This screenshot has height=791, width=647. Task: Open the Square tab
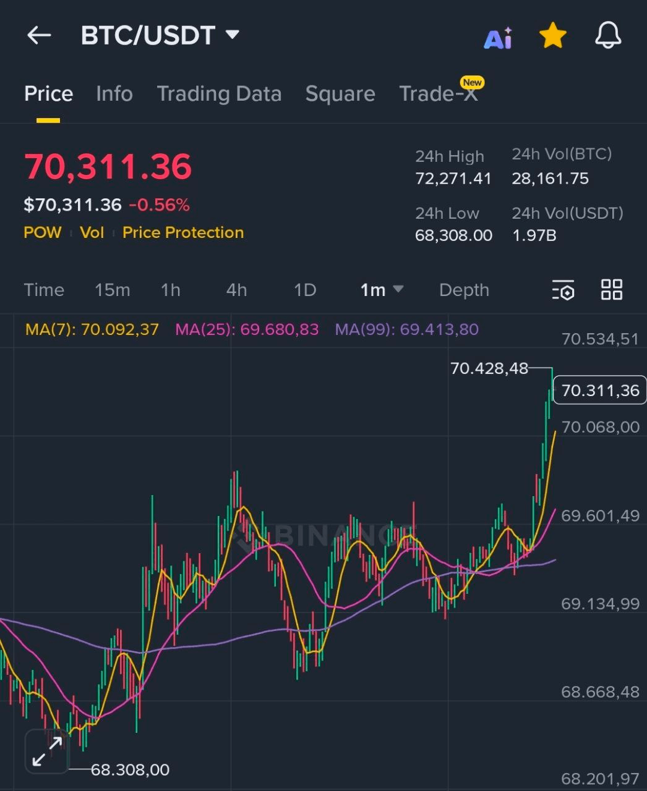(340, 94)
